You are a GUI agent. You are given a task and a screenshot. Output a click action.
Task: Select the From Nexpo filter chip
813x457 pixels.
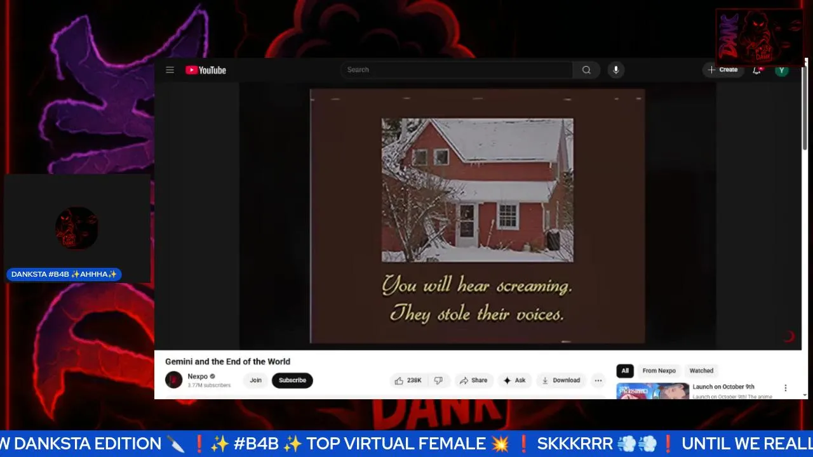click(659, 371)
